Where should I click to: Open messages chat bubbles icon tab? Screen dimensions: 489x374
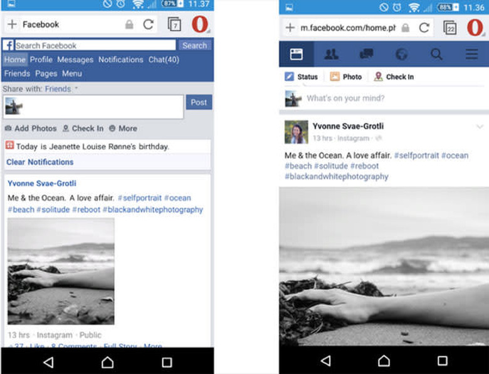367,54
